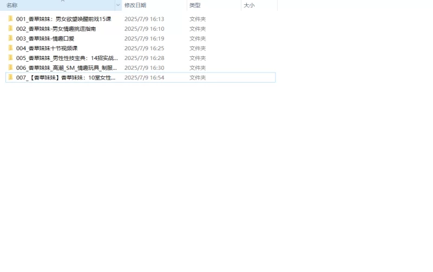Click the folder icon next to 002_香草妹妹
The image size is (433, 272).
pos(10,29)
